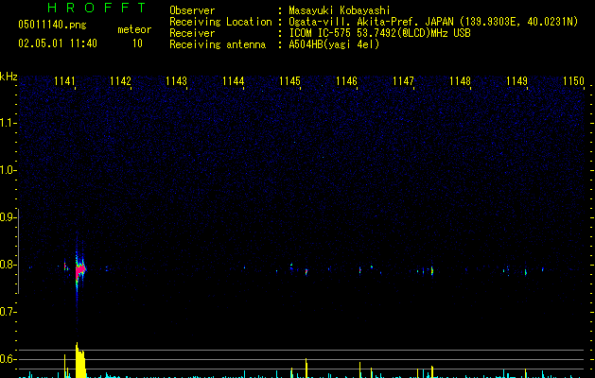Click time axis marker 1146
The image size is (595, 378).
346,81
